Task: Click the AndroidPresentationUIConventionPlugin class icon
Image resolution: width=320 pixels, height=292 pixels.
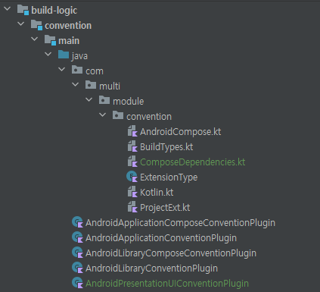Action: (x=77, y=283)
